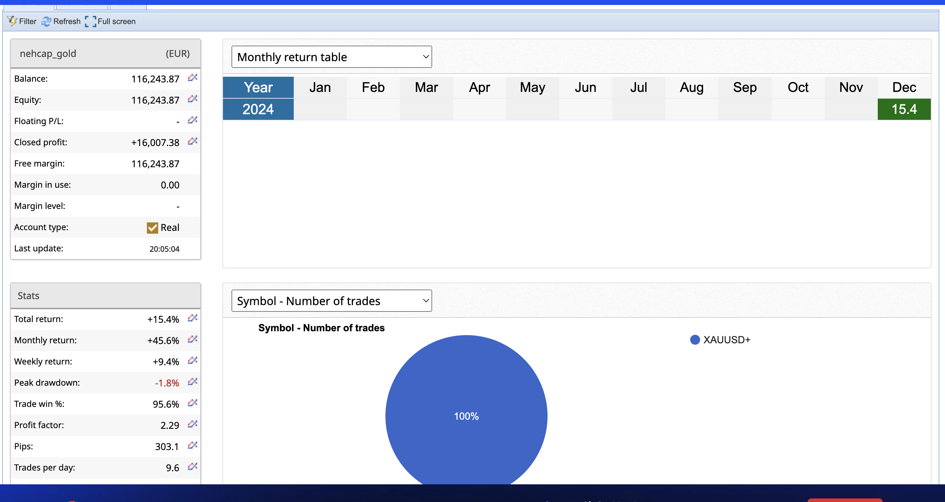Click the 2024 year row cell
Image resolution: width=945 pixels, height=502 pixels.
tap(258, 109)
